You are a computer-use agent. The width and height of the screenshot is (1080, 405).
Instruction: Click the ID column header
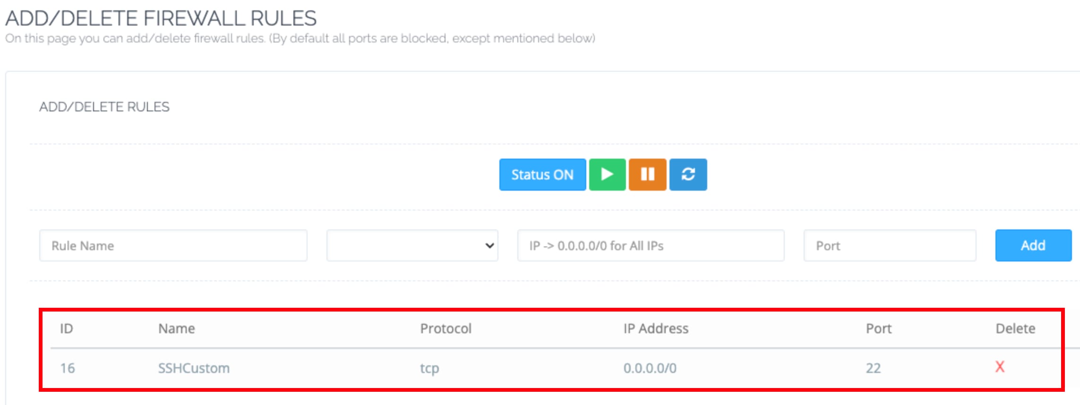tap(67, 329)
